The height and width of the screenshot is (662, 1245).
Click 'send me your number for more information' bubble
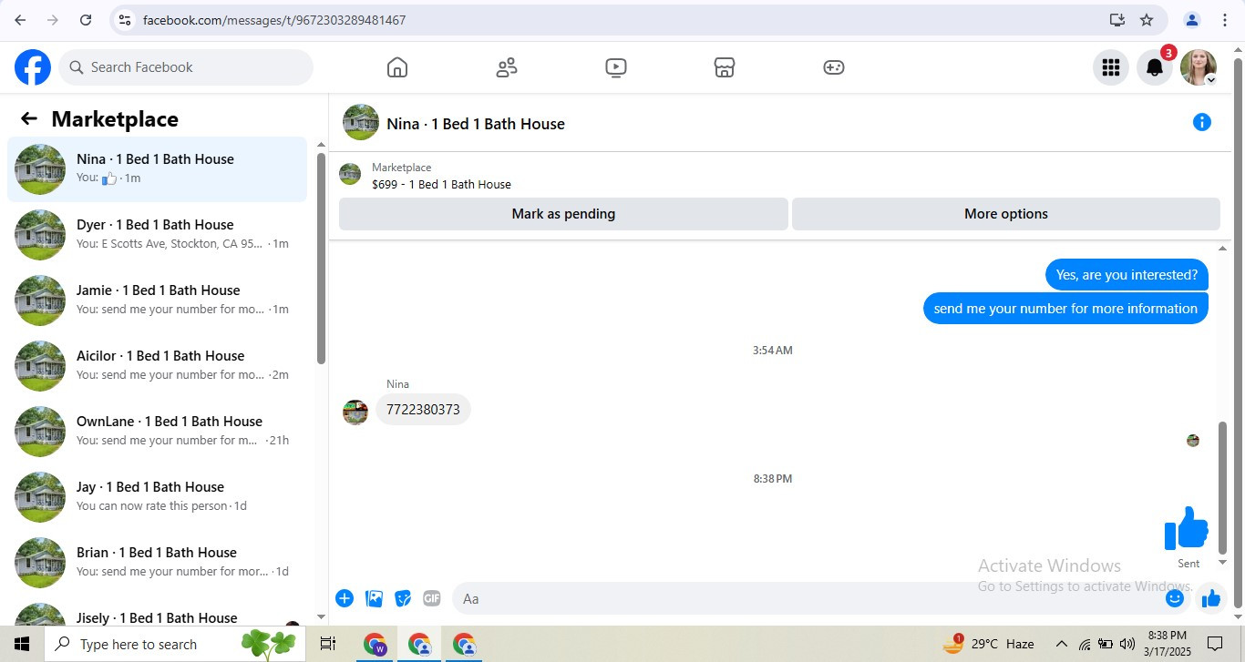(x=1065, y=309)
